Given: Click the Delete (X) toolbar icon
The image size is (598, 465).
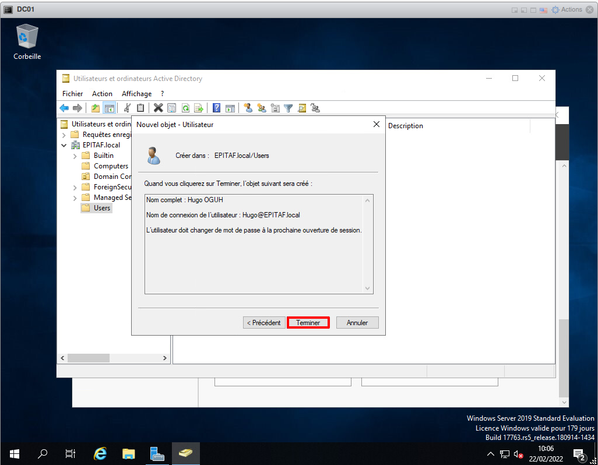Looking at the screenshot, I should [x=158, y=108].
